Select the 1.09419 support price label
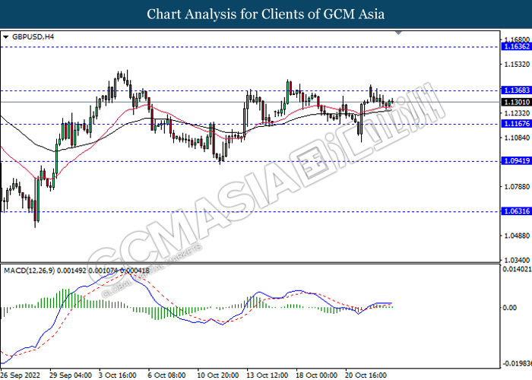Screen dimensions: 532x380 516,161
